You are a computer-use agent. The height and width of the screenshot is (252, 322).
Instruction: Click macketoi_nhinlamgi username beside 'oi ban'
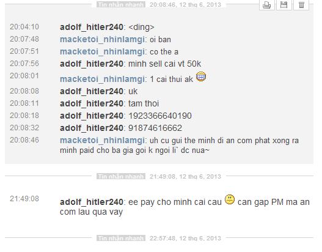pyautogui.click(x=102, y=39)
